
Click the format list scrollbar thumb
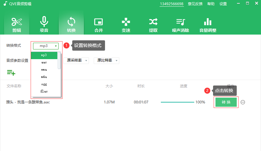click(x=59, y=61)
